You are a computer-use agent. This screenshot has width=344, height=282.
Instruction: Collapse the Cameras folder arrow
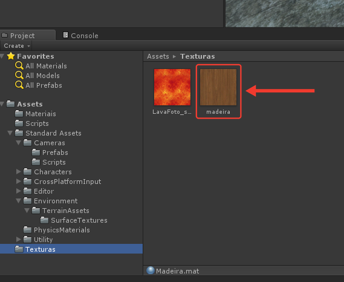pyautogui.click(x=18, y=143)
